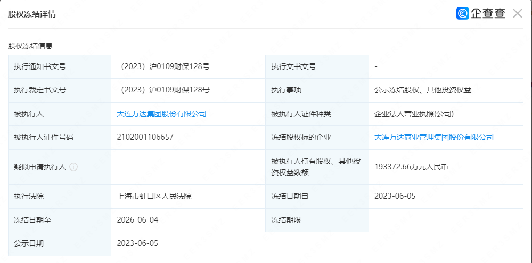The height and width of the screenshot is (263, 532).
Task: Click the date 2026-06-04
Action: [x=137, y=220]
